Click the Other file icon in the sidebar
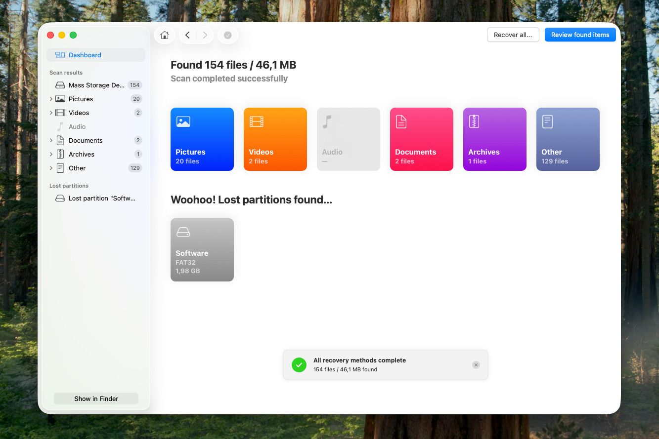Image resolution: width=659 pixels, height=439 pixels. (60, 168)
